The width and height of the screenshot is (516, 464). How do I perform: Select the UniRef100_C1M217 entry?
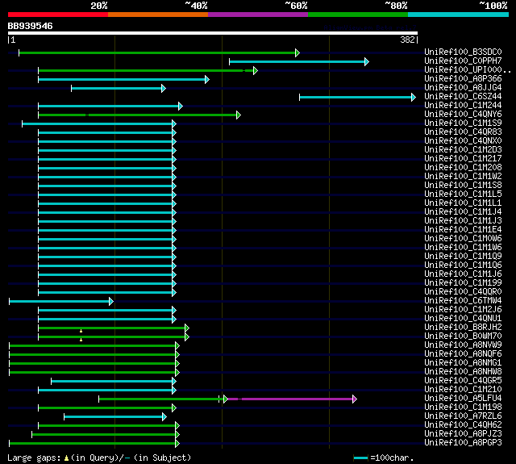tap(463, 159)
